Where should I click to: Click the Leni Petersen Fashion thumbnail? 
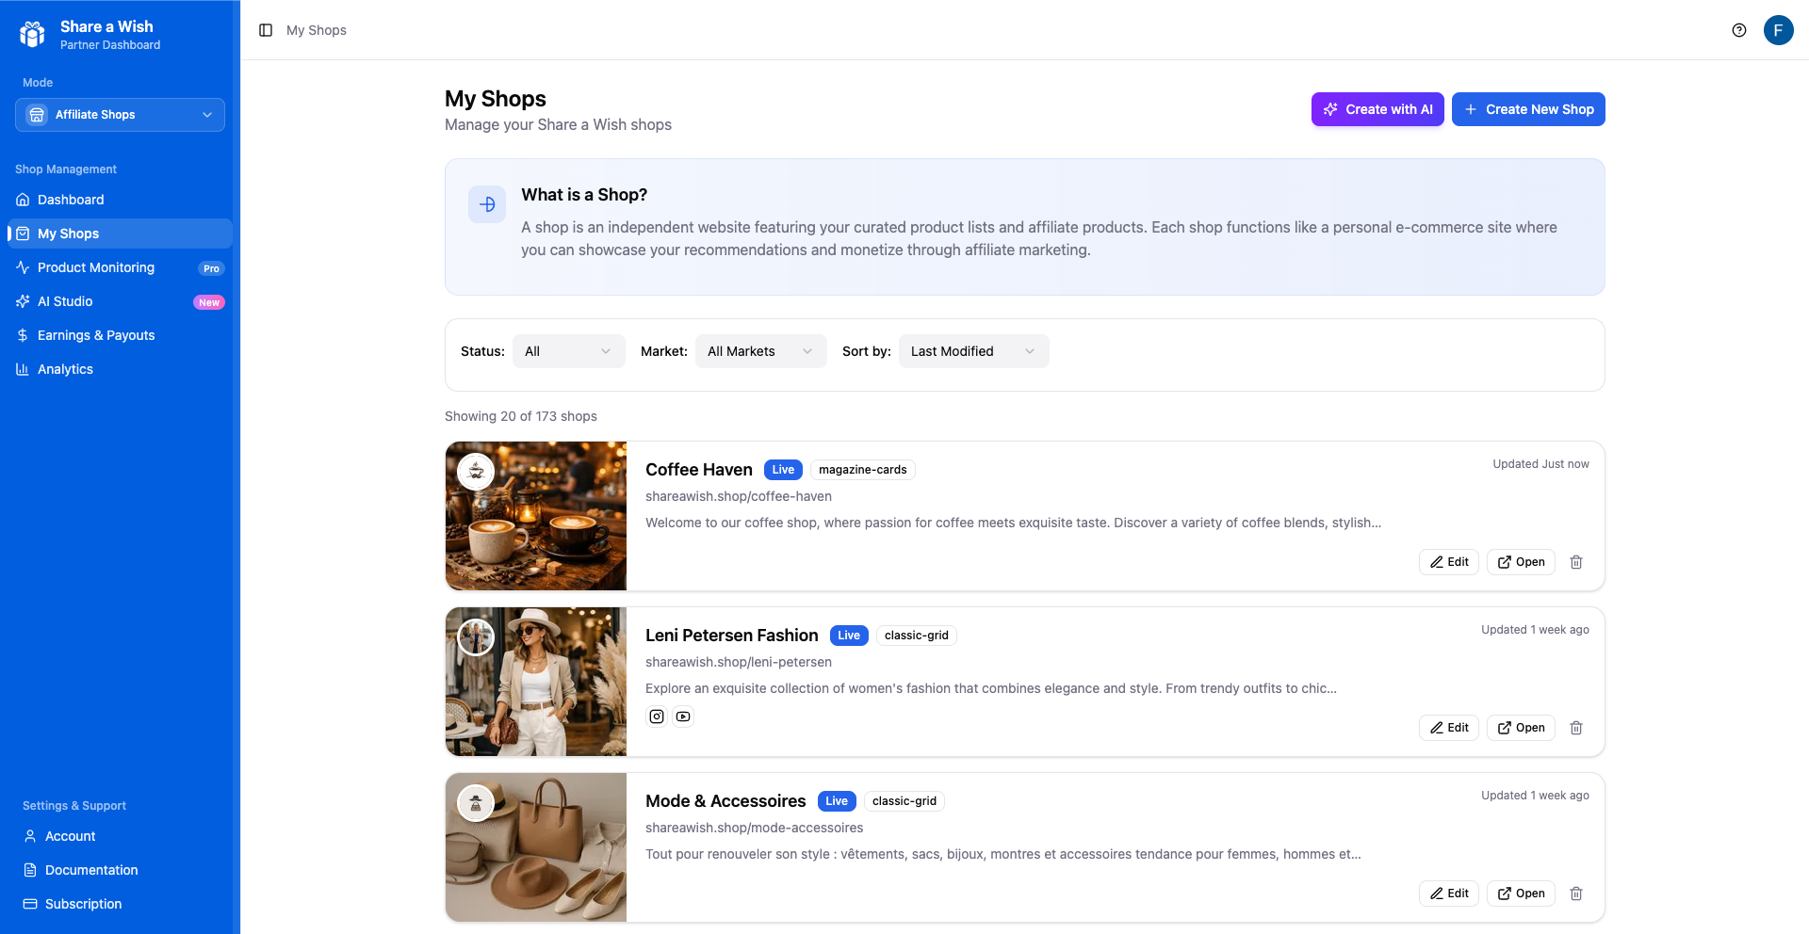(536, 682)
